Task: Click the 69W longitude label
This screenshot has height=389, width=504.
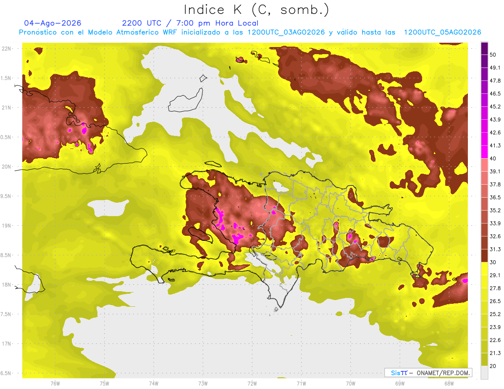Action: point(400,383)
